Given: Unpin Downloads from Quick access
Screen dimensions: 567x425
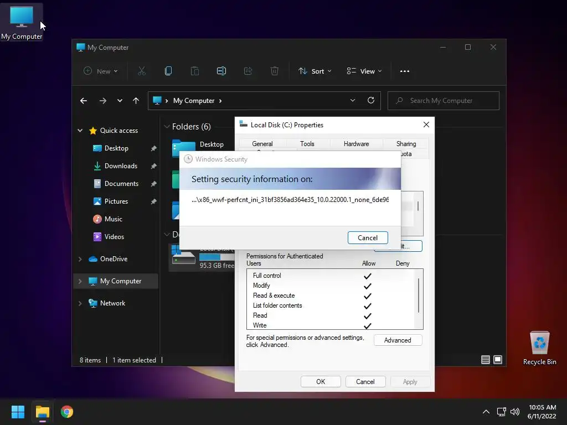Looking at the screenshot, I should 153,166.
